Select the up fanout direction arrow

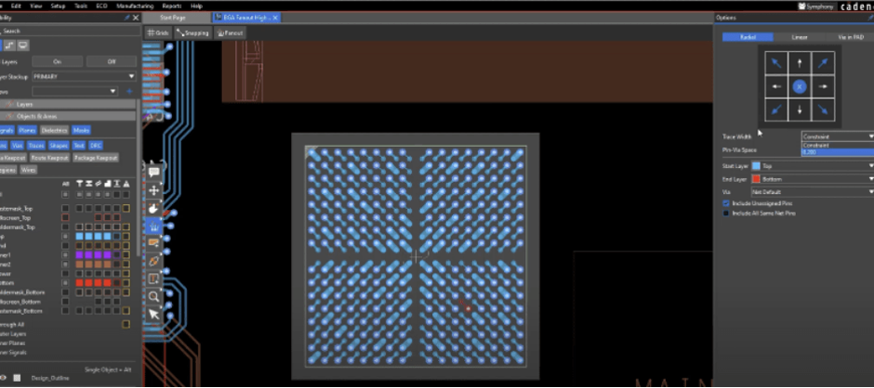tap(800, 63)
